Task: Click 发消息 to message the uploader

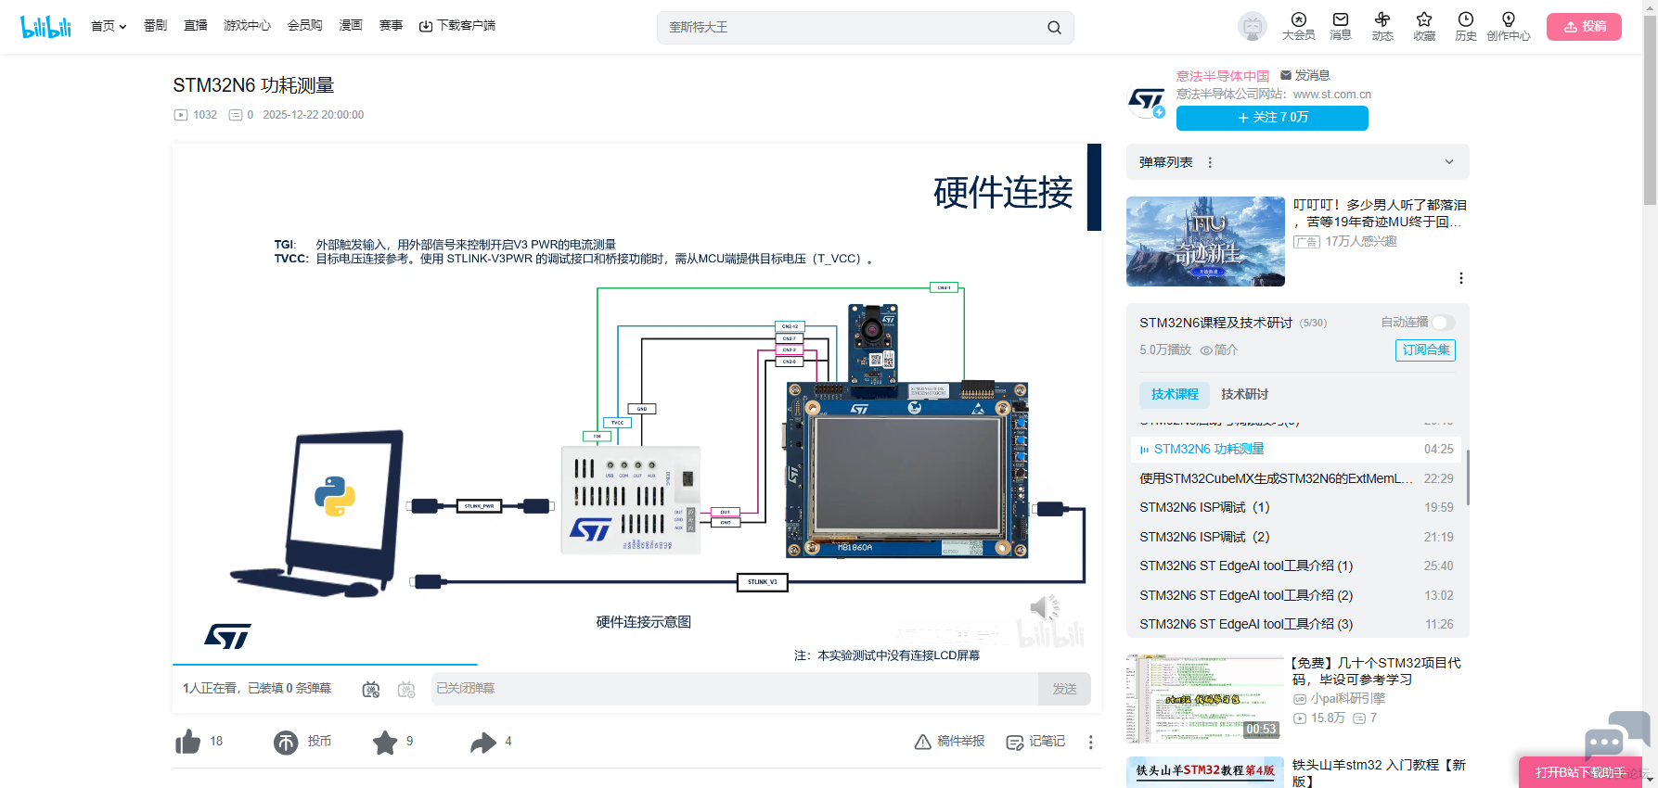Action: pos(1305,75)
